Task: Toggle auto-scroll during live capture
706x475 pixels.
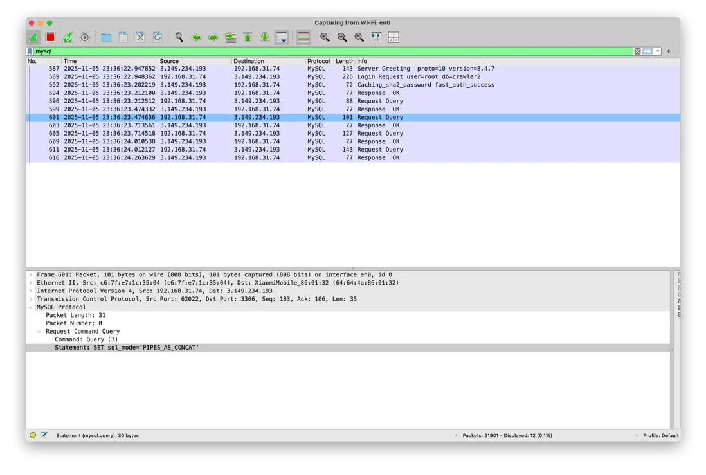Action: (282, 37)
